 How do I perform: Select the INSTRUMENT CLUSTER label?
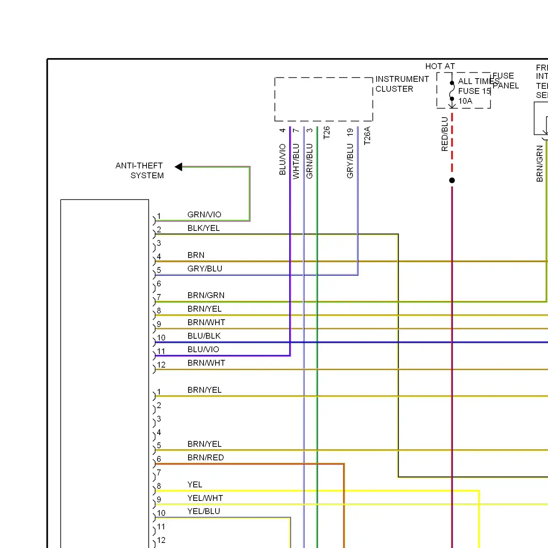(x=402, y=84)
